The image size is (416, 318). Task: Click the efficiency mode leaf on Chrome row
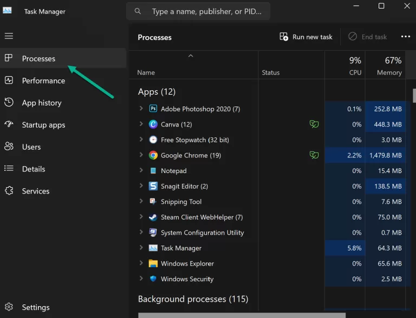pyautogui.click(x=314, y=155)
